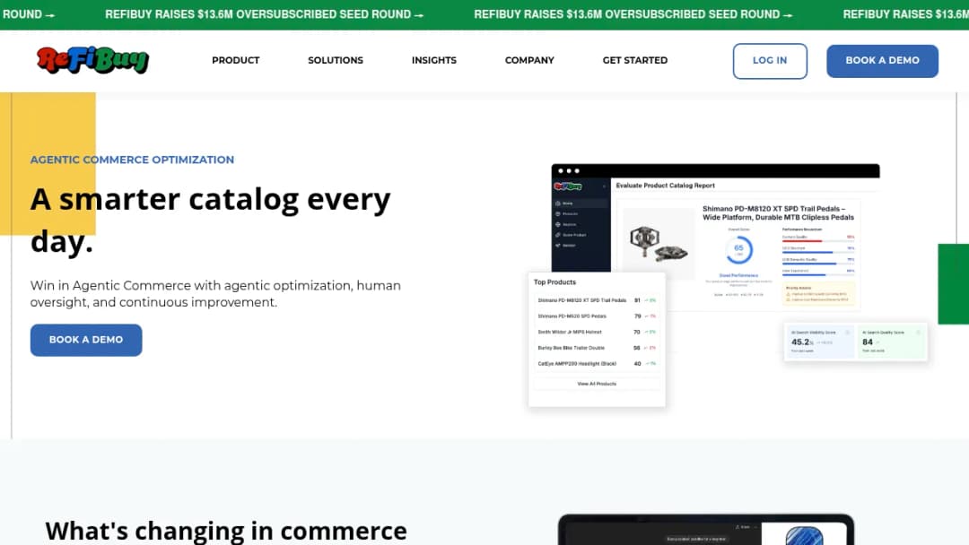Click the Log In button
The height and width of the screenshot is (545, 969).
[x=770, y=61]
